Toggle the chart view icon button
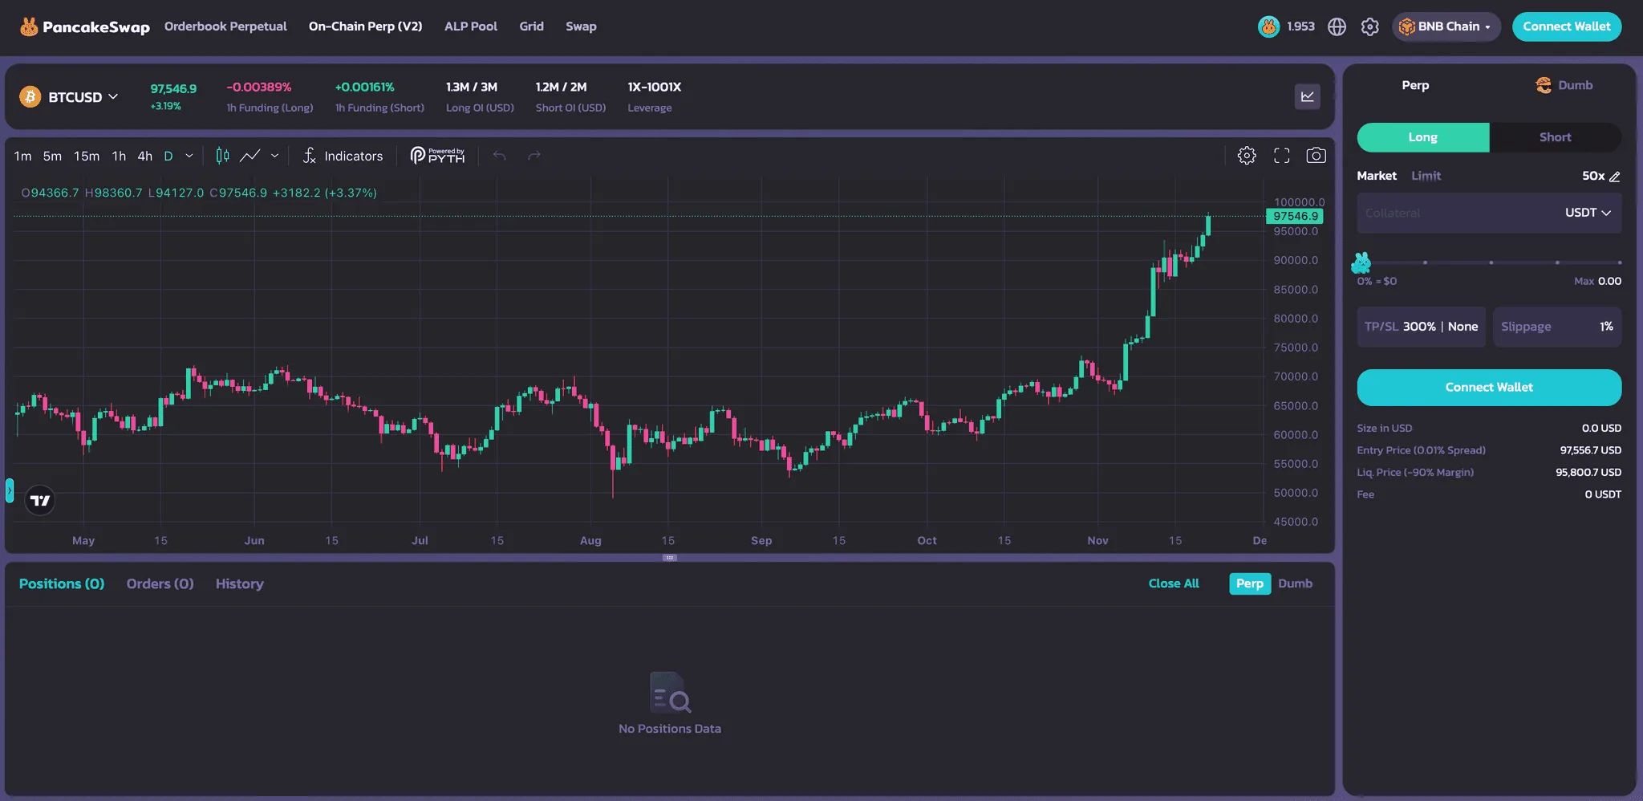The image size is (1643, 801). (x=1307, y=96)
